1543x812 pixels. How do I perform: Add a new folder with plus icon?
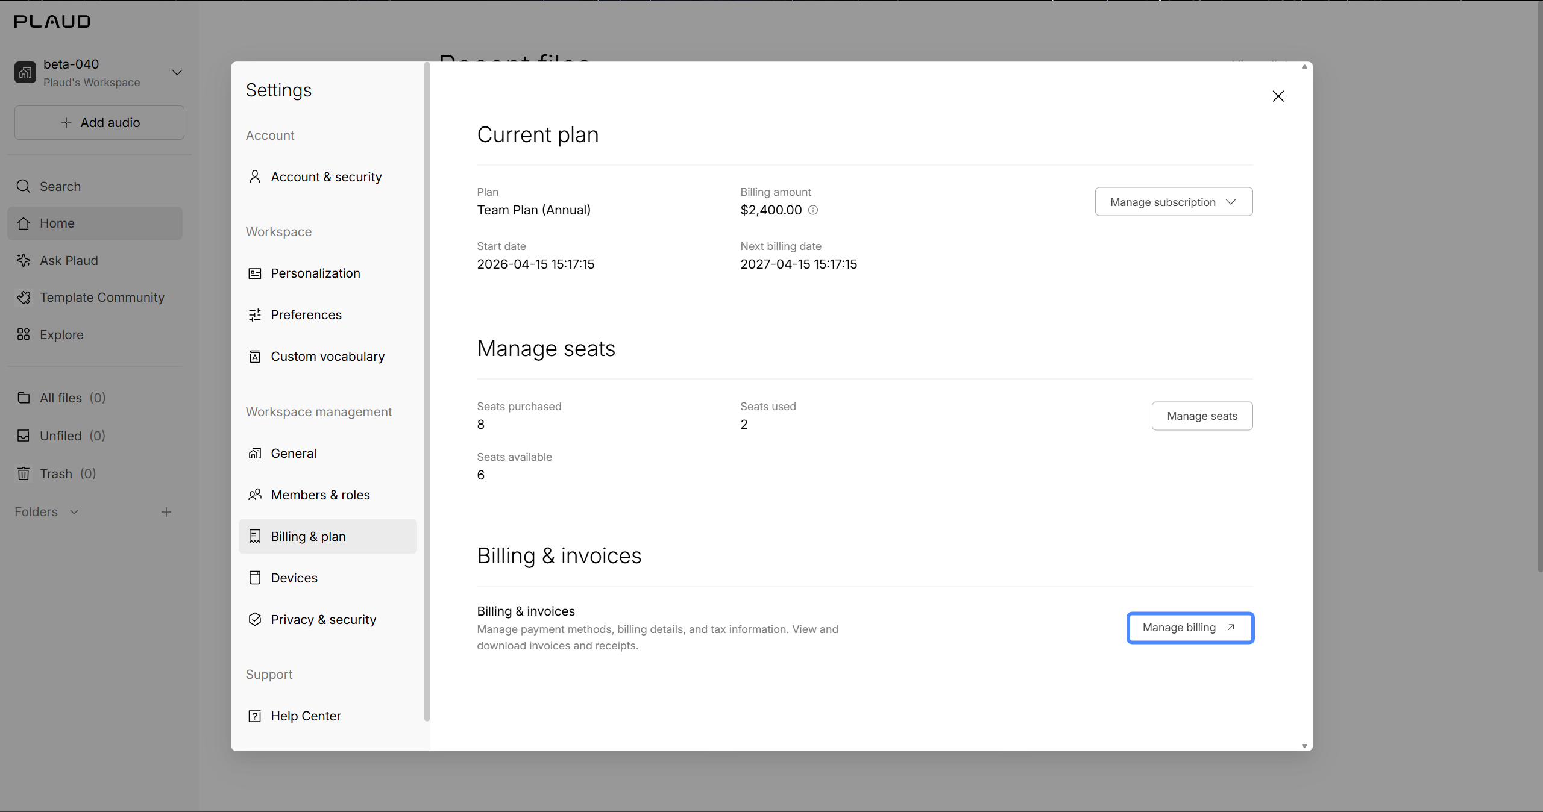click(166, 512)
